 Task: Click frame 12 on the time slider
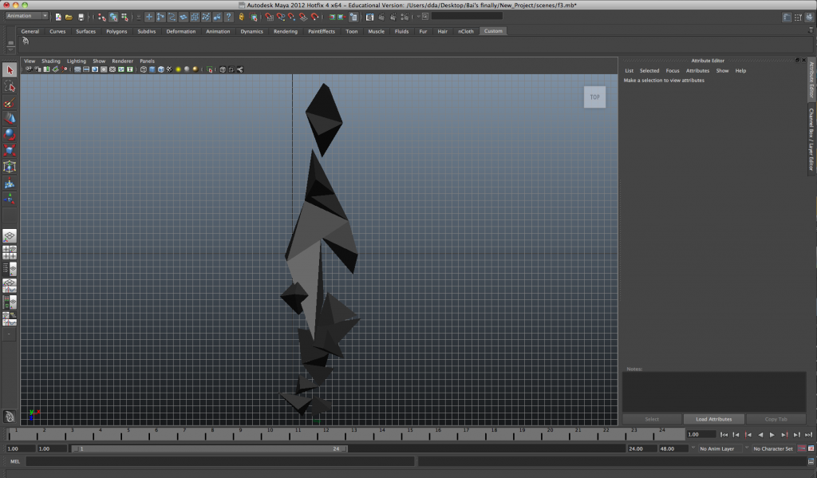[x=324, y=433]
